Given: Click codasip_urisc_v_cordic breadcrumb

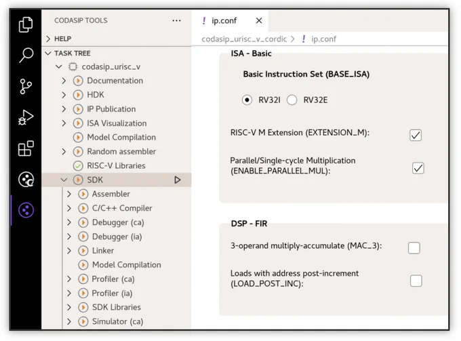Looking at the screenshot, I should coord(244,39).
